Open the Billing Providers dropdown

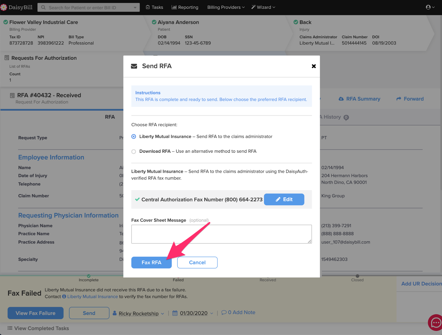pyautogui.click(x=226, y=7)
